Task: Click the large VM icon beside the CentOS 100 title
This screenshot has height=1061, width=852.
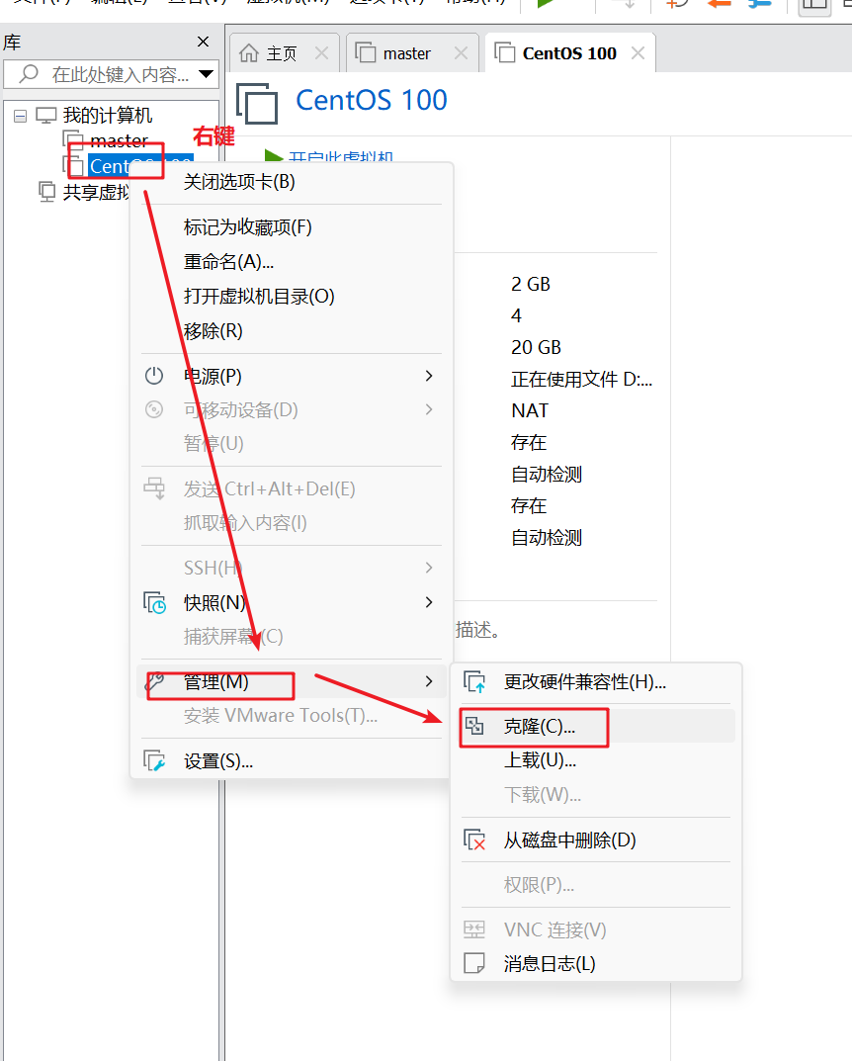Action: (x=257, y=104)
